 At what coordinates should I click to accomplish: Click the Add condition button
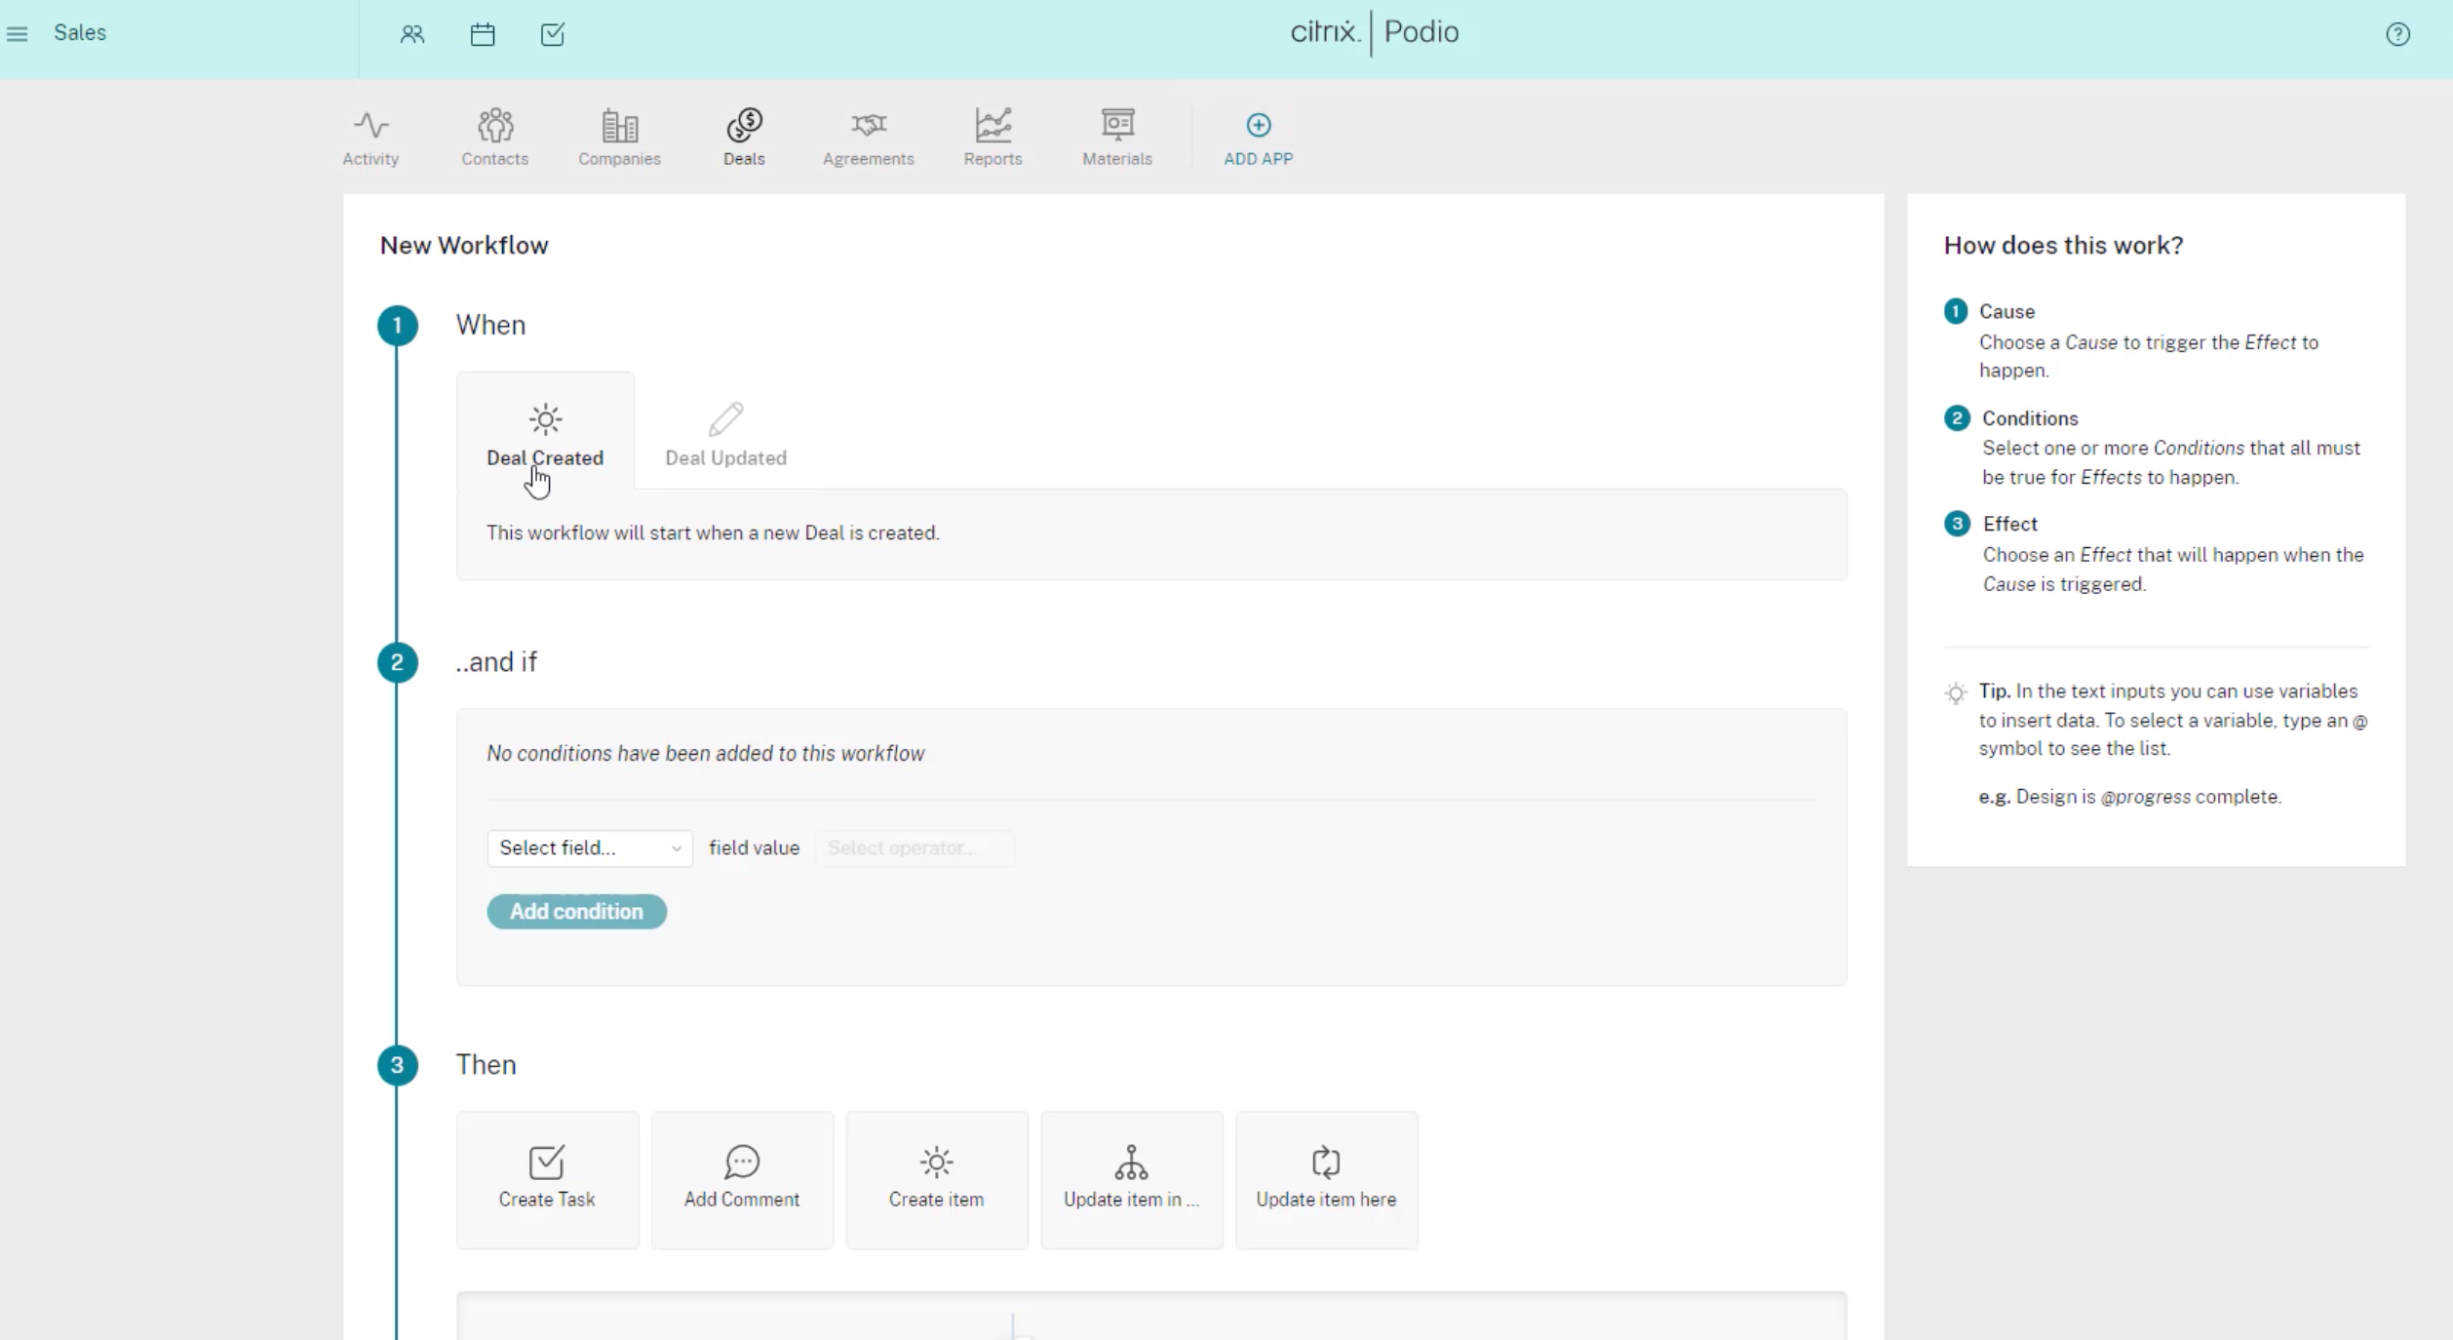tap(577, 911)
